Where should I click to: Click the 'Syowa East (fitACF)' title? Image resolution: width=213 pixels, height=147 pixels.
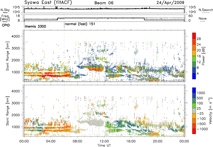tap(48, 3)
